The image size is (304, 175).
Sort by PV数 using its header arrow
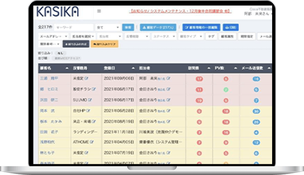[x=235, y=68]
